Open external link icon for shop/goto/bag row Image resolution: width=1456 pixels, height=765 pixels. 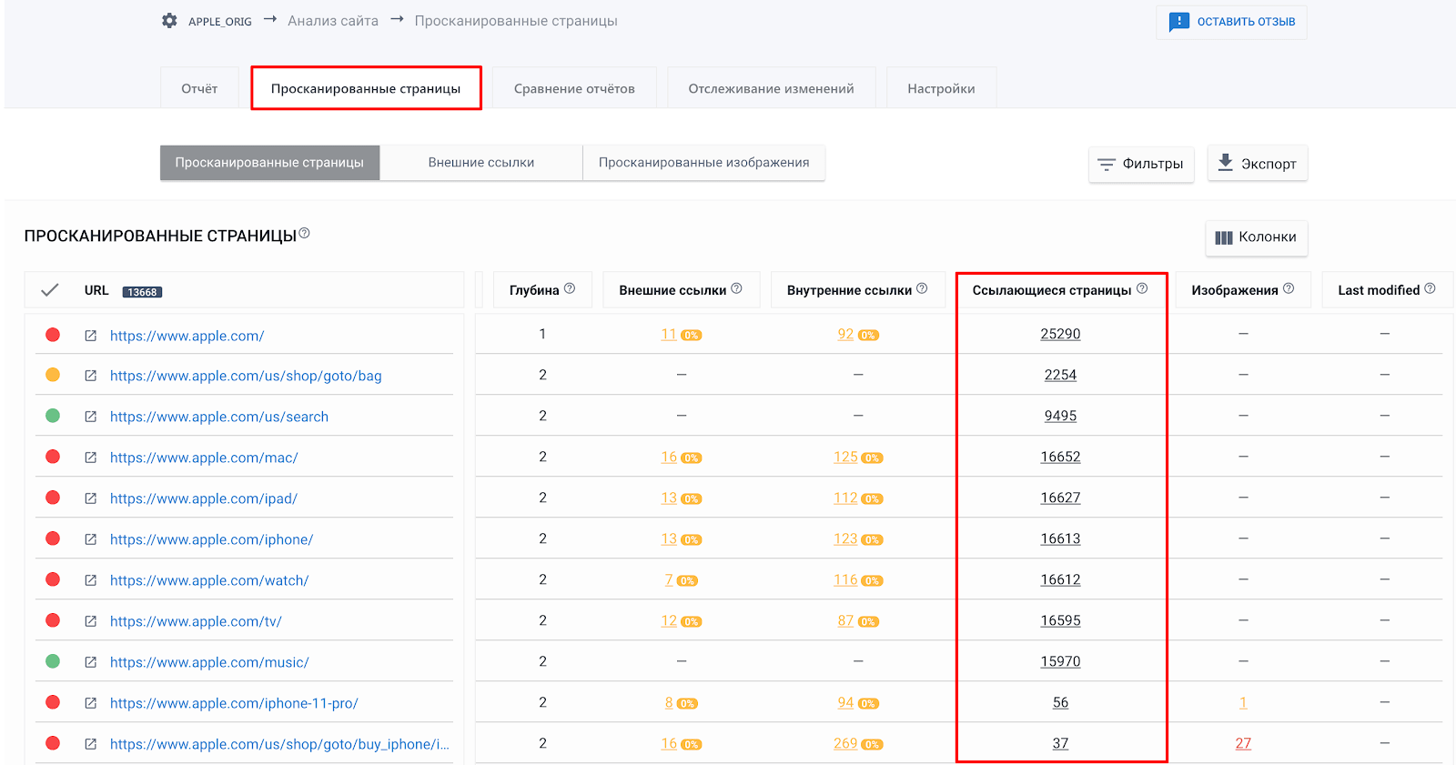(91, 376)
